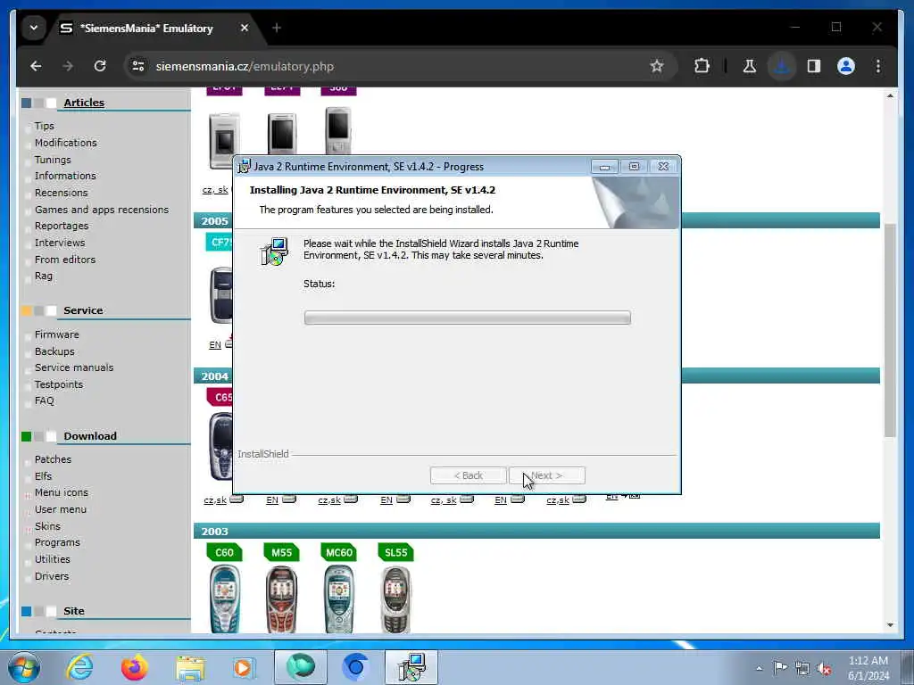
Task: Open the Tips link in sidebar
Action: click(45, 126)
